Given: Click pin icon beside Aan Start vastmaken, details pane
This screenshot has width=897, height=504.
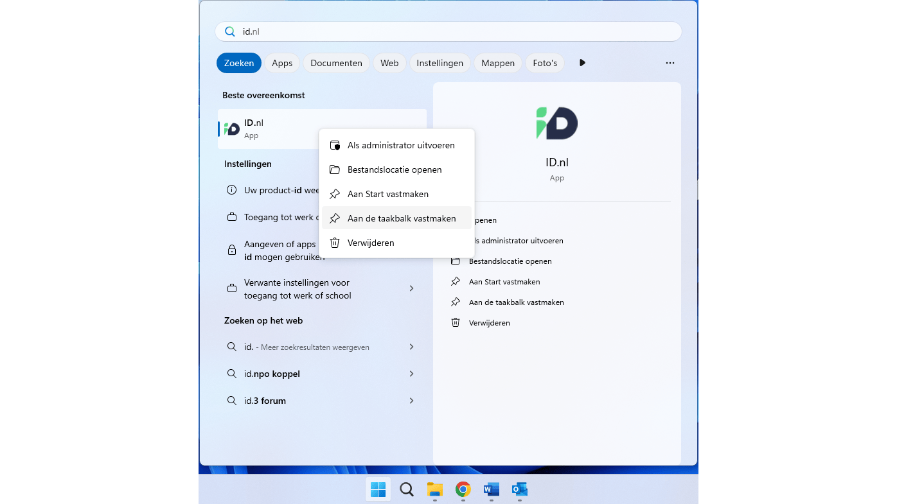Looking at the screenshot, I should click(x=456, y=282).
